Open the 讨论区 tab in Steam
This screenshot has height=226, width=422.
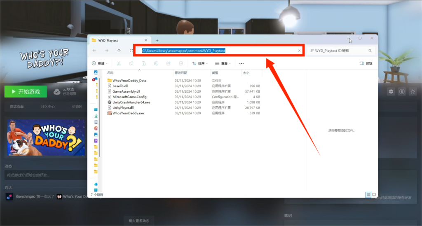tap(77, 107)
